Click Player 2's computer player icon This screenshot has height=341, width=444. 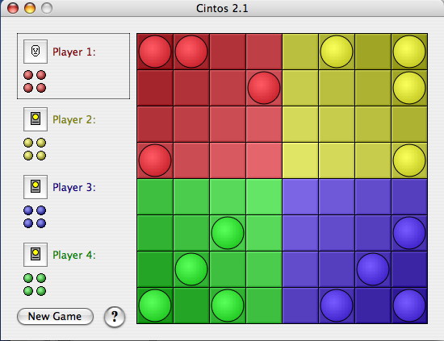(36, 119)
